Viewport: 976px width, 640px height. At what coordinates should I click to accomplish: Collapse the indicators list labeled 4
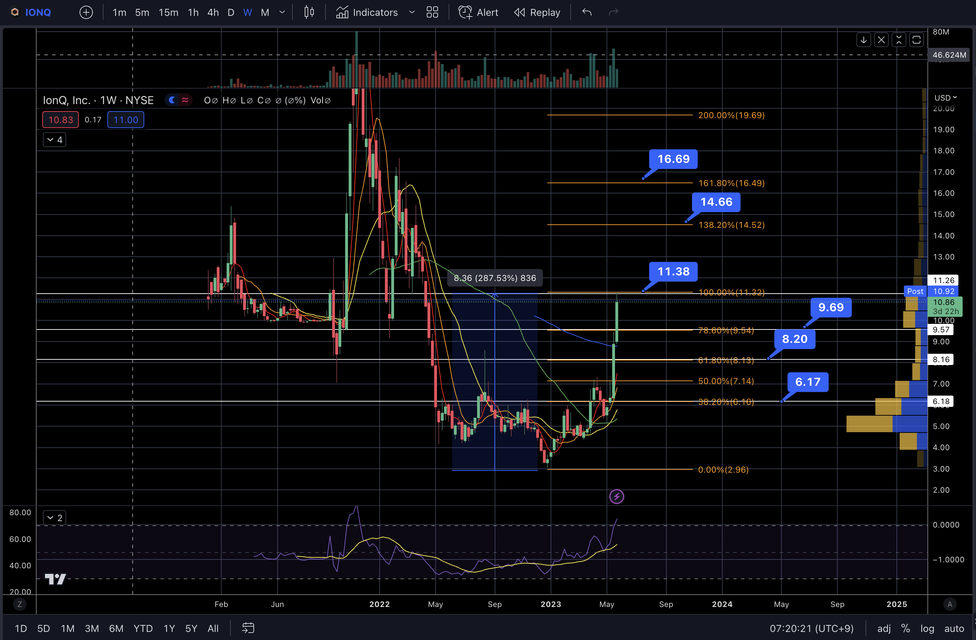point(54,139)
